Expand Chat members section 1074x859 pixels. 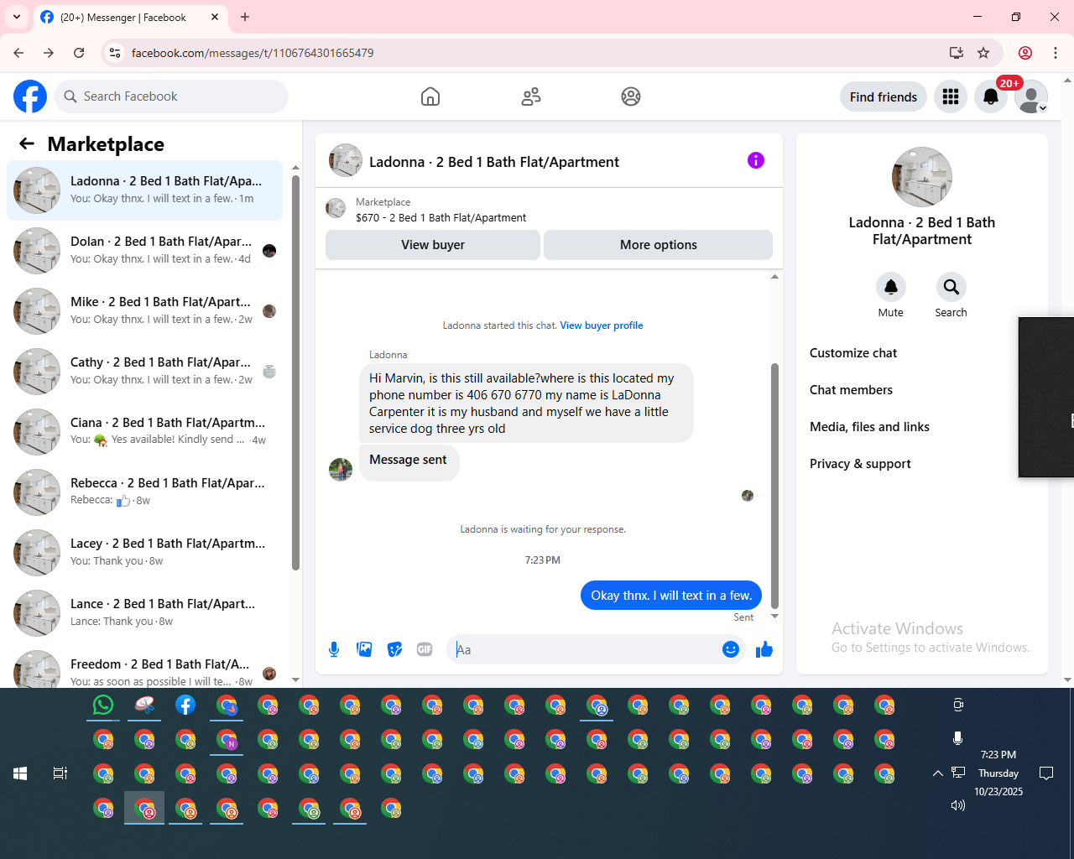(922, 390)
